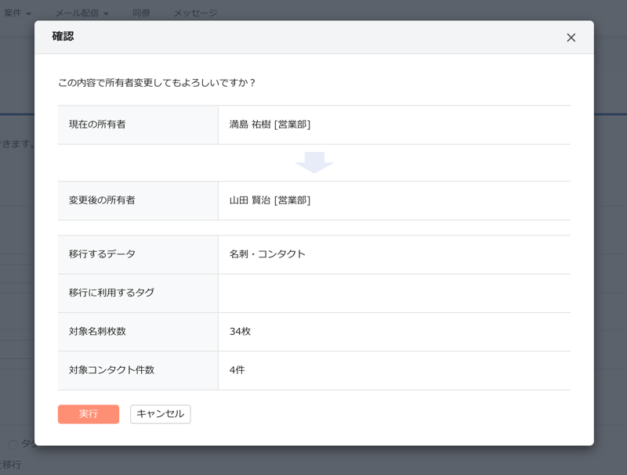Click the empty 移行に利用するタグ value cell
This screenshot has height=475, width=627.
(393, 293)
